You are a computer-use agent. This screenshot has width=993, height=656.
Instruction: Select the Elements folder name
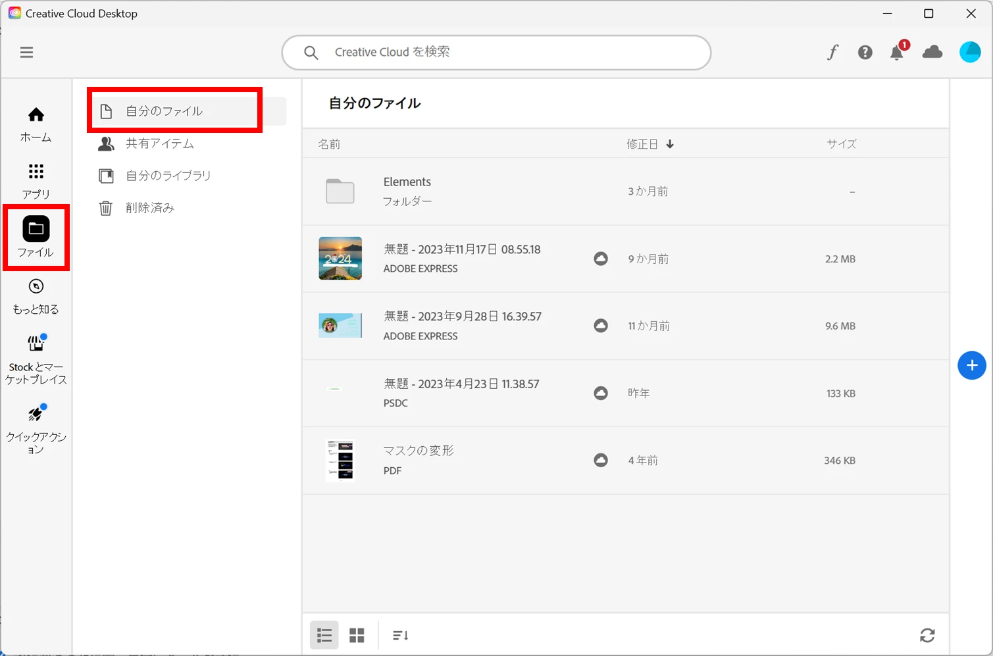(407, 182)
